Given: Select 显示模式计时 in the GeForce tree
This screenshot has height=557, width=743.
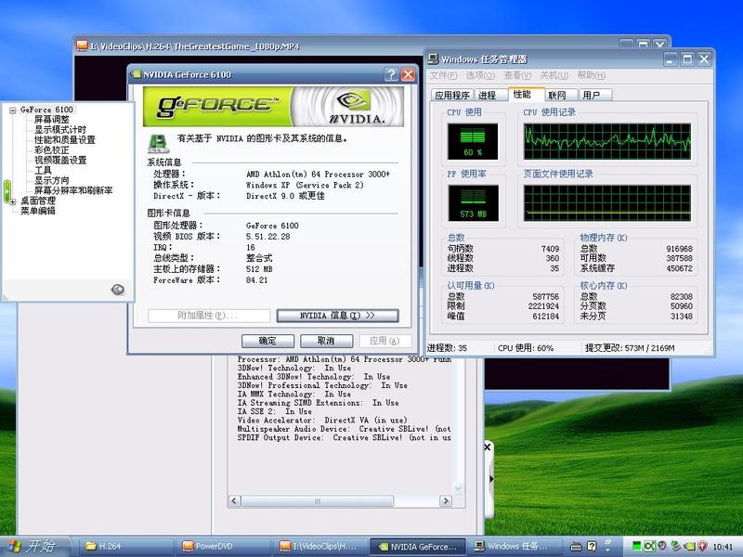Looking at the screenshot, I should 60,130.
